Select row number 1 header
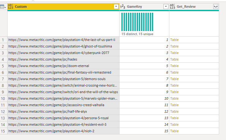The width and height of the screenshot is (226, 140). pyautogui.click(x=3, y=40)
